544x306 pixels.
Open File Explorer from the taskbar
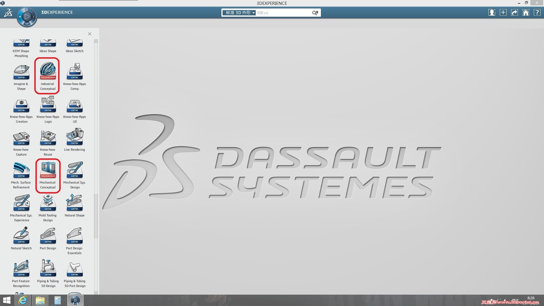click(40, 300)
